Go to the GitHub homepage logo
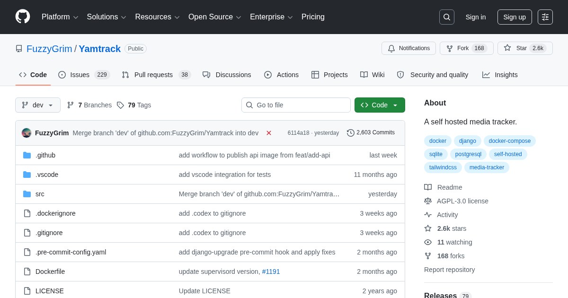Viewport: 568px width, 298px height. pos(23,17)
